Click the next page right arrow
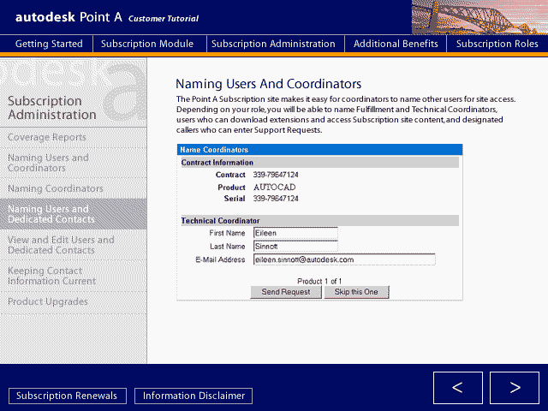This screenshot has height=411, width=548. (x=515, y=388)
